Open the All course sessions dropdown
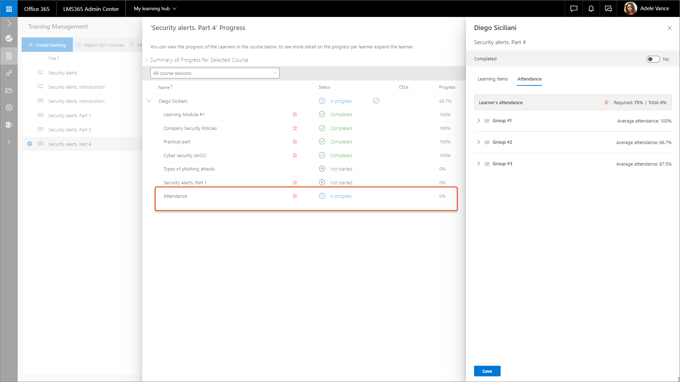Viewport: 680px width, 382px height. point(215,73)
